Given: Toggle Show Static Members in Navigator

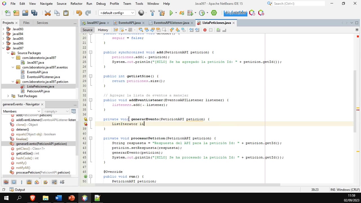Looking at the screenshot, I should tap(21, 182).
